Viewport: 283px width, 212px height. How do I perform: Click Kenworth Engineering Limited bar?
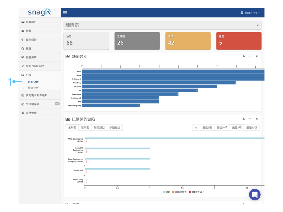pyautogui.click(x=117, y=149)
